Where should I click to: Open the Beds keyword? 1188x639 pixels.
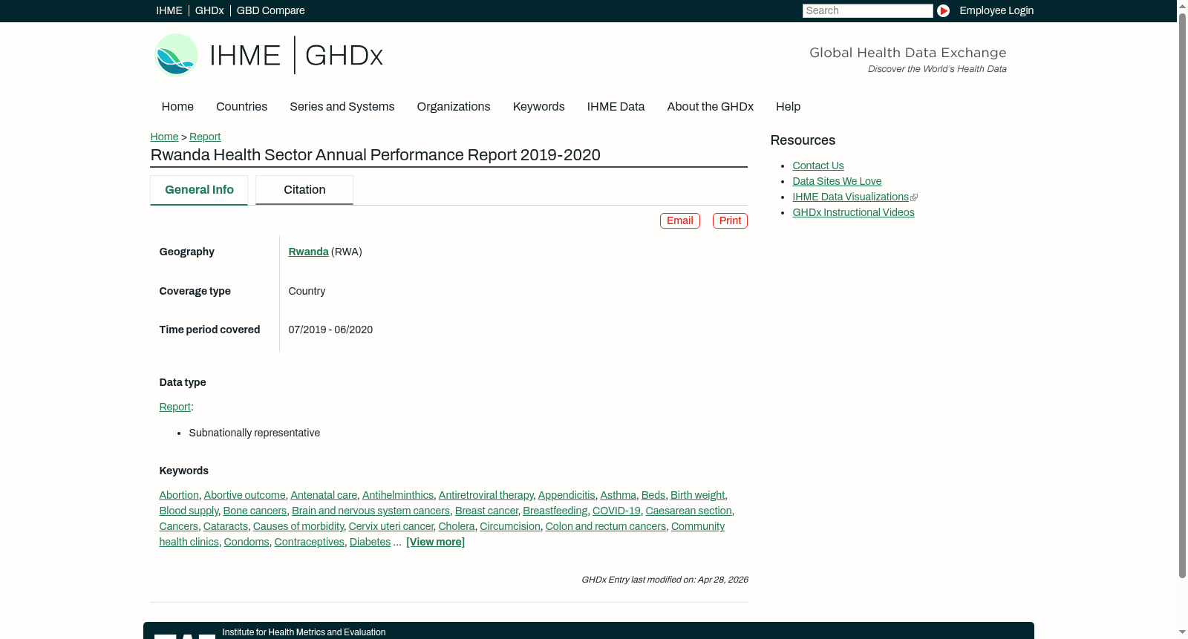point(653,495)
